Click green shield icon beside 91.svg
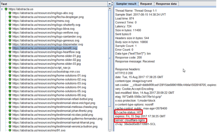Image resolution: width=217 pixels, height=132 pixels. 10,130
